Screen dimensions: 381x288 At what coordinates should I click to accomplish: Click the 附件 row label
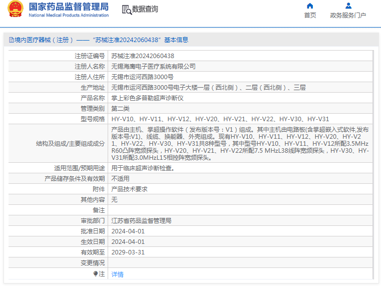[x=99, y=189]
